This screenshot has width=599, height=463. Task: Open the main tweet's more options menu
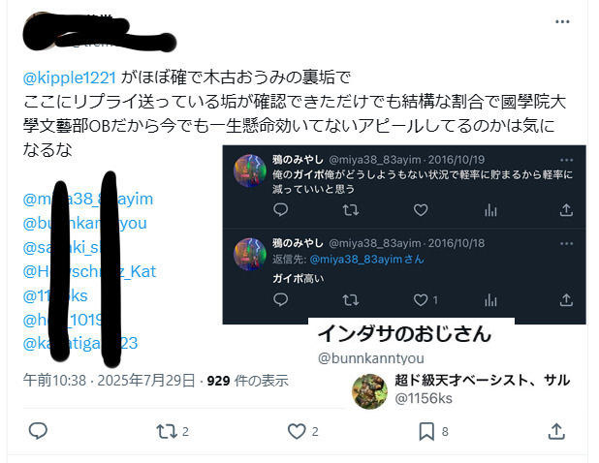(x=562, y=21)
